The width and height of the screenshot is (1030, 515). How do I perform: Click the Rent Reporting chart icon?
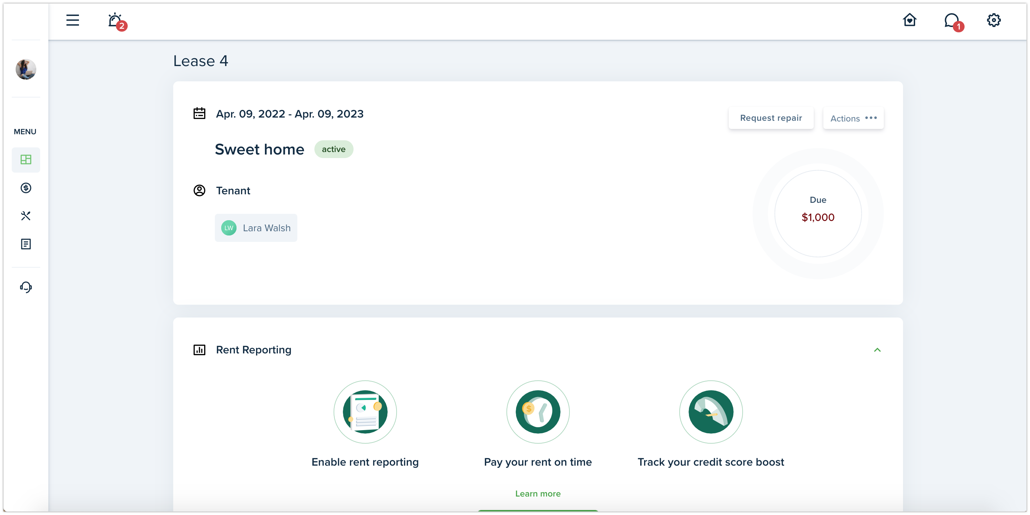pyautogui.click(x=199, y=350)
